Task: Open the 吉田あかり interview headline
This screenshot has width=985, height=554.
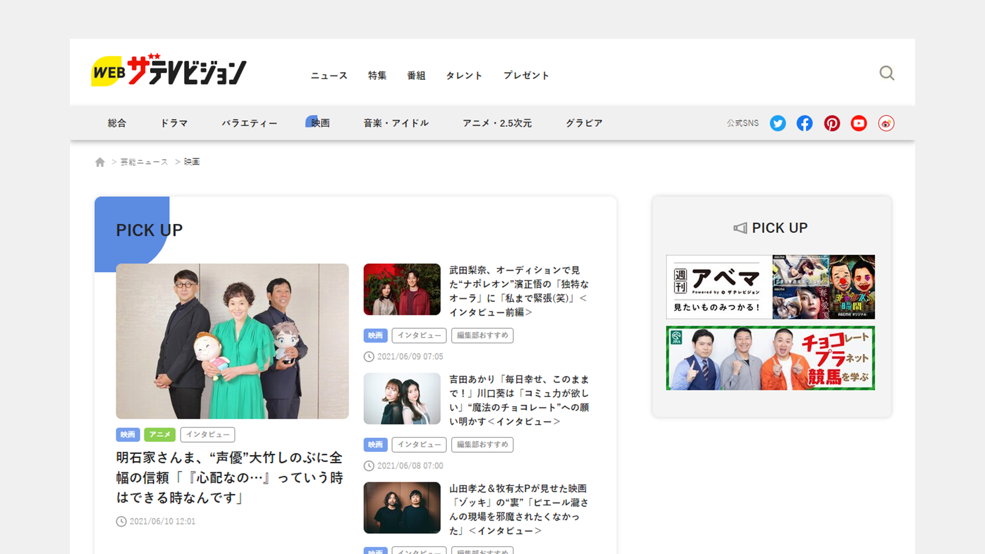Action: tap(519, 400)
